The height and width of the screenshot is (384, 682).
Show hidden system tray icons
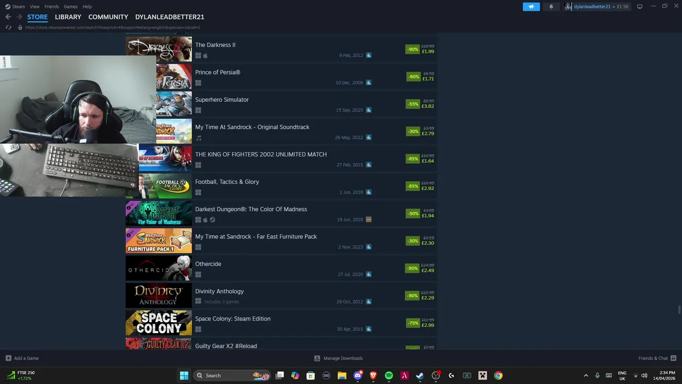586,375
